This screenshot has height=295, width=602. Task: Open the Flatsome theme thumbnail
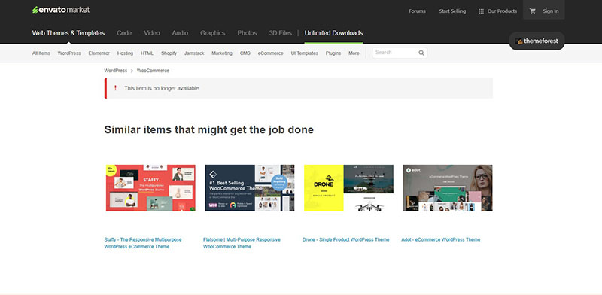pyautogui.click(x=250, y=188)
